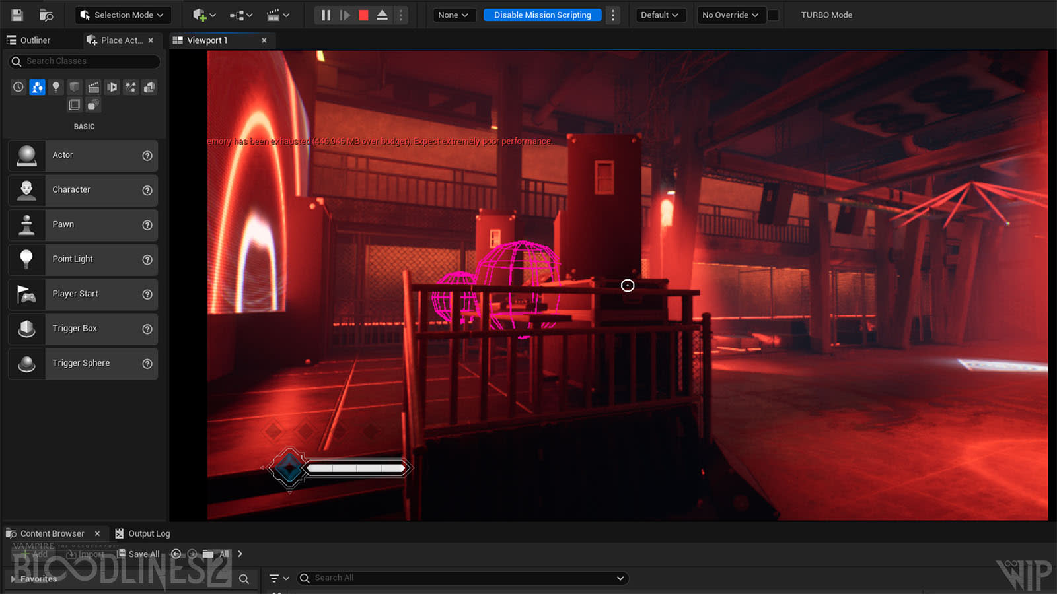Switch to the Outliner tab
Image resolution: width=1057 pixels, height=594 pixels.
pos(34,40)
